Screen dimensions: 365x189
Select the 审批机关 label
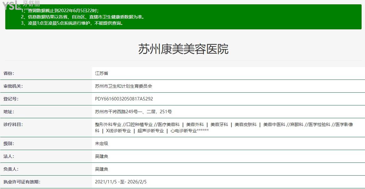coord(13,86)
